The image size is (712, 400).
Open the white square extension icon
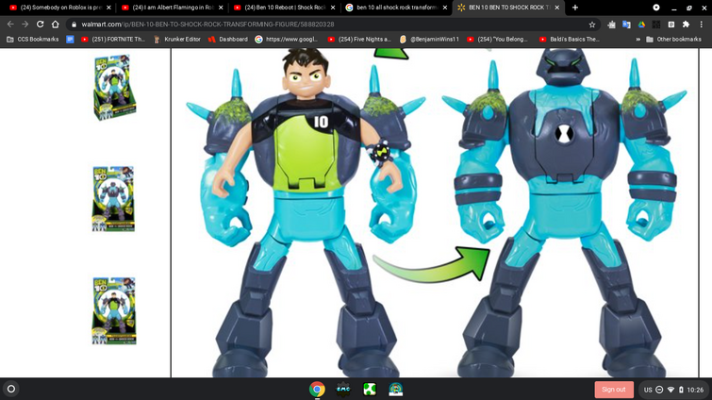(x=671, y=25)
